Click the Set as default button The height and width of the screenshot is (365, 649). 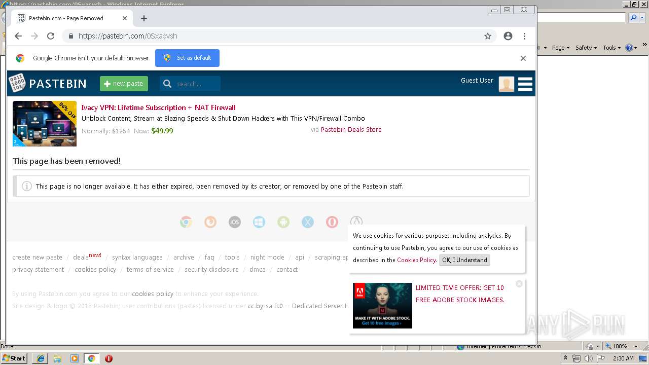pyautogui.click(x=187, y=58)
